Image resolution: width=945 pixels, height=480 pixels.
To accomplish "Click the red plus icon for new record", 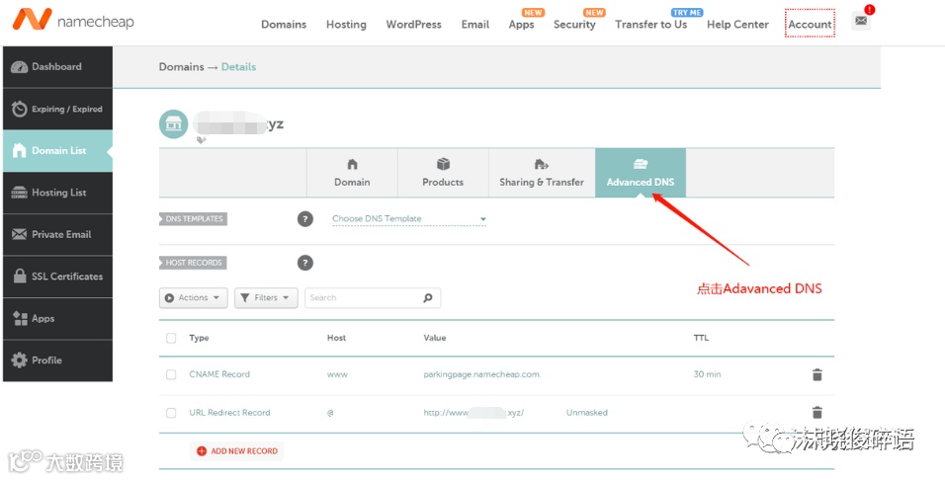I will pyautogui.click(x=202, y=451).
